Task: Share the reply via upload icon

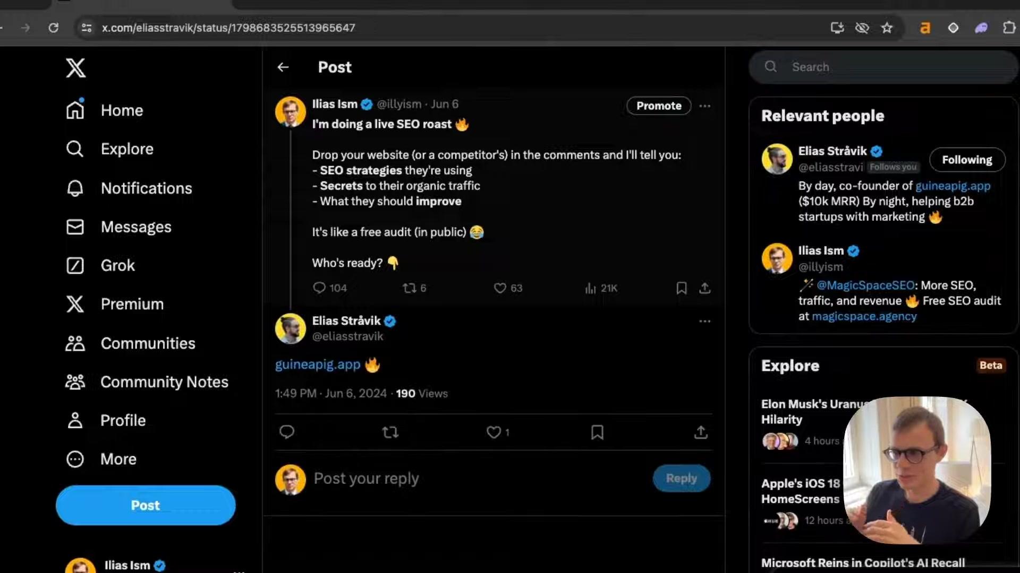Action: [701, 432]
